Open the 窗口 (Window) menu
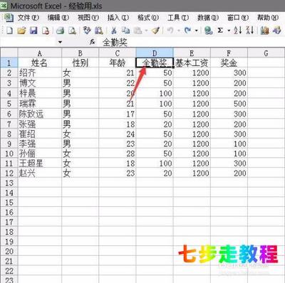285x283 pixels. tap(238, 18)
